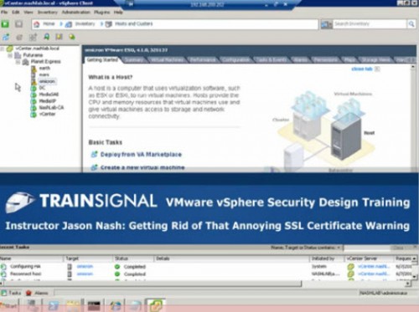This screenshot has width=419, height=312.
Task: Click the gray navigate Forward button
Action: coord(18,24)
